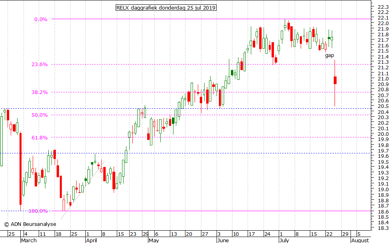Click the date label '17' in June
Screen dimensions: 390x243
pos(252,234)
